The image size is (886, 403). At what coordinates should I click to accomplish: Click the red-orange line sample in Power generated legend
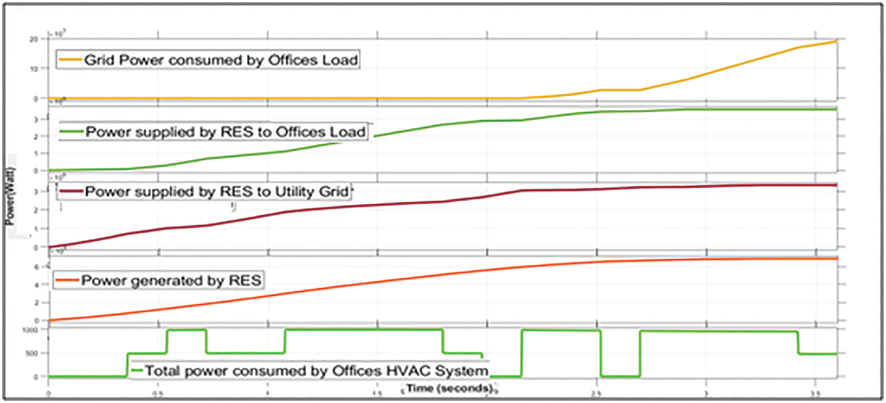(x=67, y=280)
